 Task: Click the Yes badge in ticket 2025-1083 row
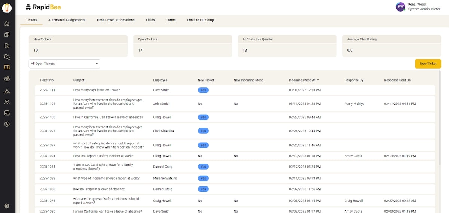tap(203, 178)
